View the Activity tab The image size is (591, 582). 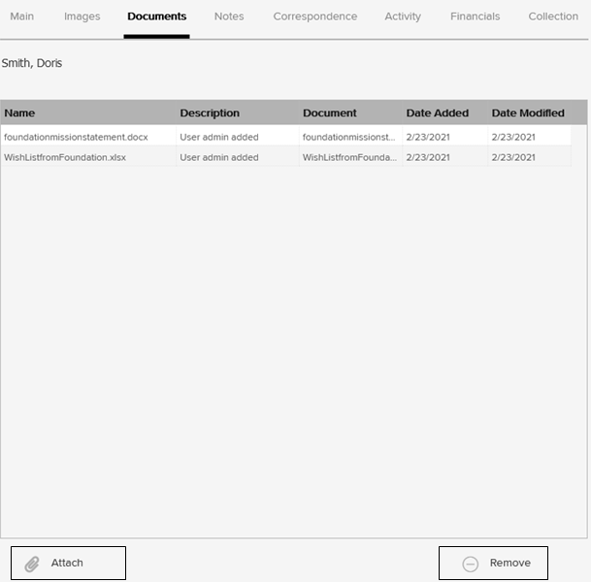point(403,16)
